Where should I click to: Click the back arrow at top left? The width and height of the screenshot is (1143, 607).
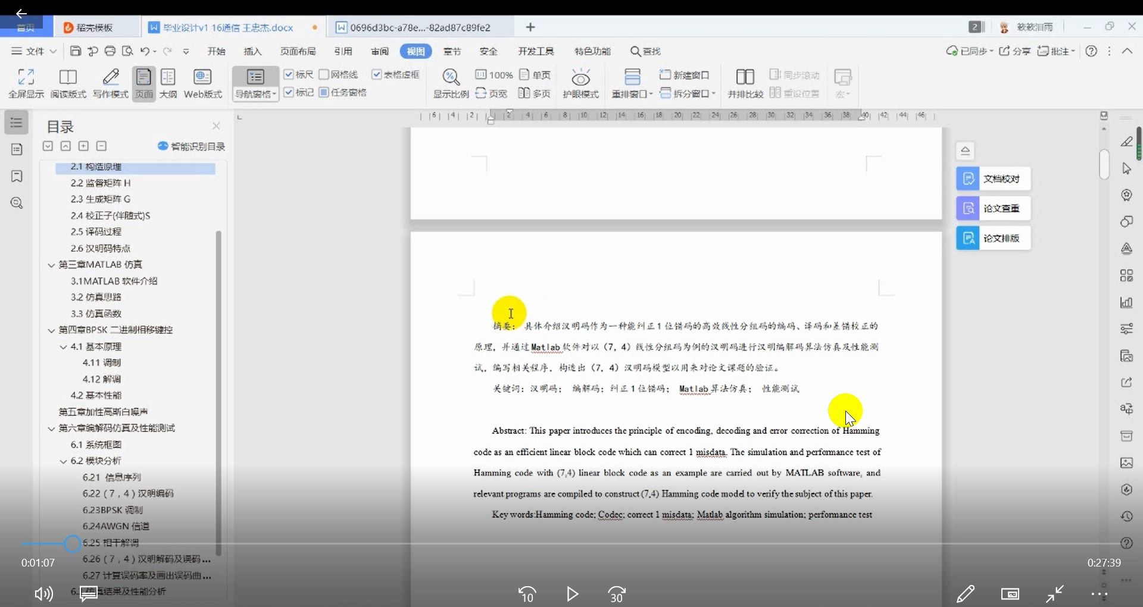point(21,13)
